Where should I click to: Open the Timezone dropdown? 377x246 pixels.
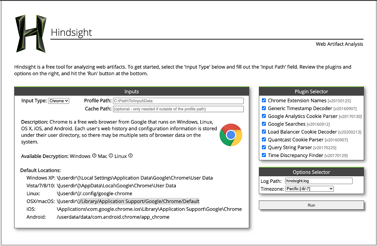(x=309, y=189)
